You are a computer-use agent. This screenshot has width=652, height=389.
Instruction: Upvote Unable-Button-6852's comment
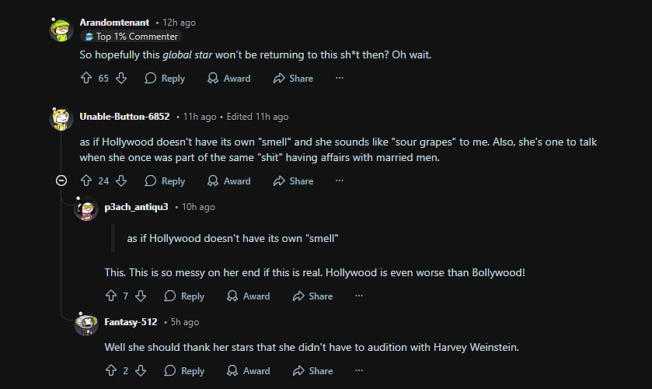point(86,180)
